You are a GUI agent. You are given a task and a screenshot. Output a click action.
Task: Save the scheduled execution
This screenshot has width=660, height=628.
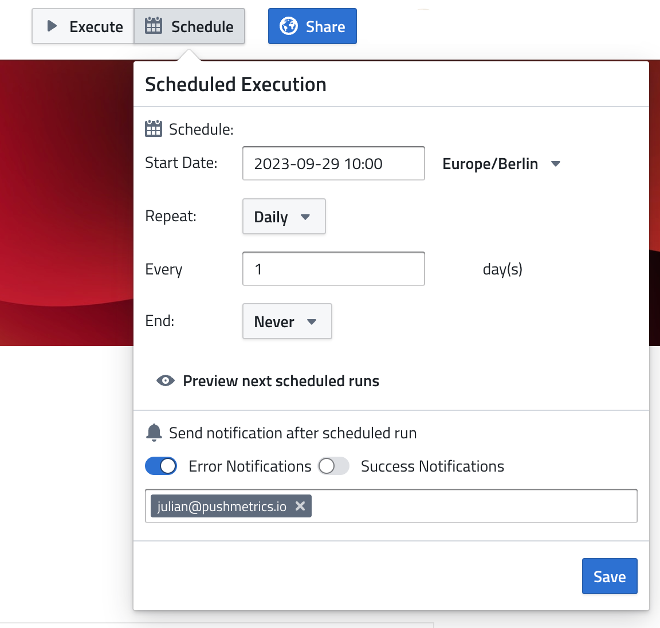click(x=609, y=576)
